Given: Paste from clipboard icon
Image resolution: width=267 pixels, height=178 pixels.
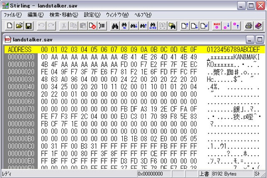Looking at the screenshot, I should coord(83,26).
